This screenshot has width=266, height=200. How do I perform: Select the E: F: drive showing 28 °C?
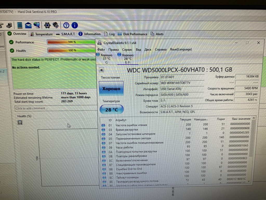[128, 59]
